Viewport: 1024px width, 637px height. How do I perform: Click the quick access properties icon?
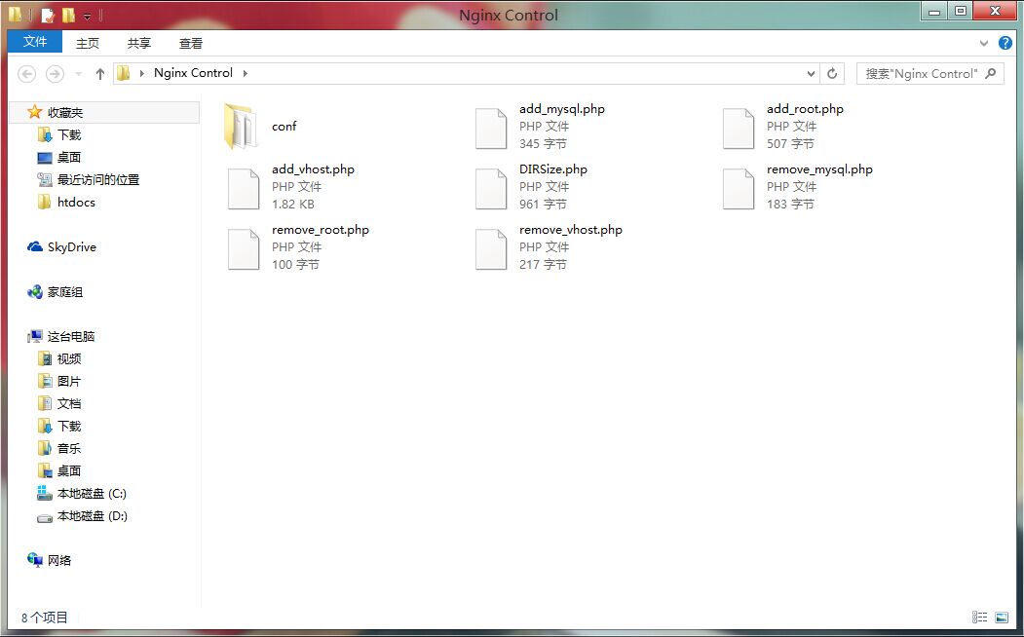click(x=47, y=15)
